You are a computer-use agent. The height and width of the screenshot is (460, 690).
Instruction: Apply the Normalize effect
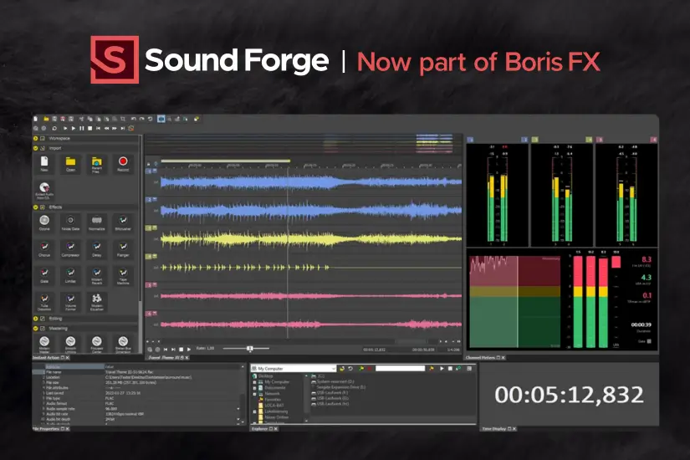tap(97, 222)
